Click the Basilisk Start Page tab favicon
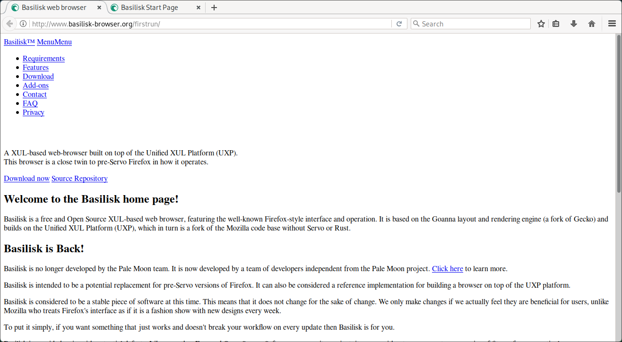The width and height of the screenshot is (622, 342). coord(114,8)
